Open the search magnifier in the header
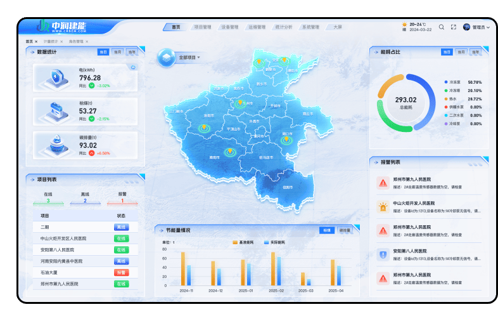 (x=442, y=27)
